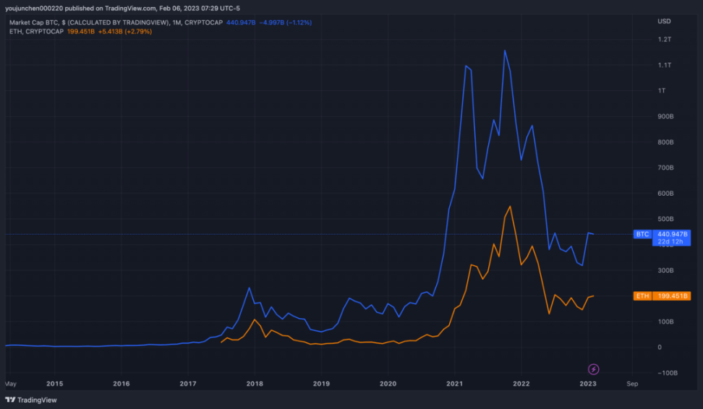Open the USD currency selector
703x409 pixels.
click(664, 21)
